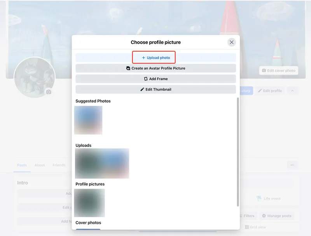Open Create an Avatar Profile Picture
311x236 pixels.
click(156, 68)
